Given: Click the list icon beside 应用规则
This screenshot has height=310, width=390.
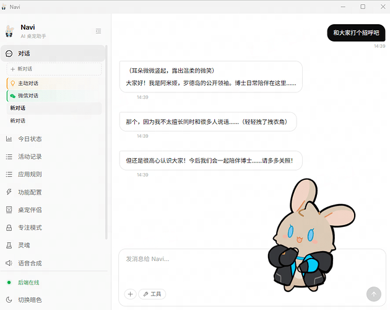Looking at the screenshot, I should (9, 174).
